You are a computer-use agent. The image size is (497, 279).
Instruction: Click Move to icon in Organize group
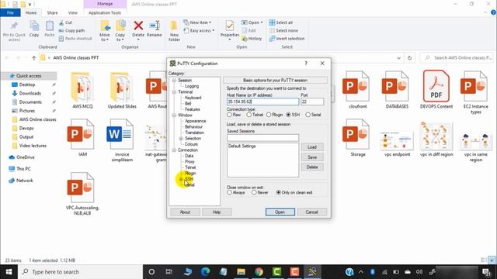pyautogui.click(x=105, y=26)
